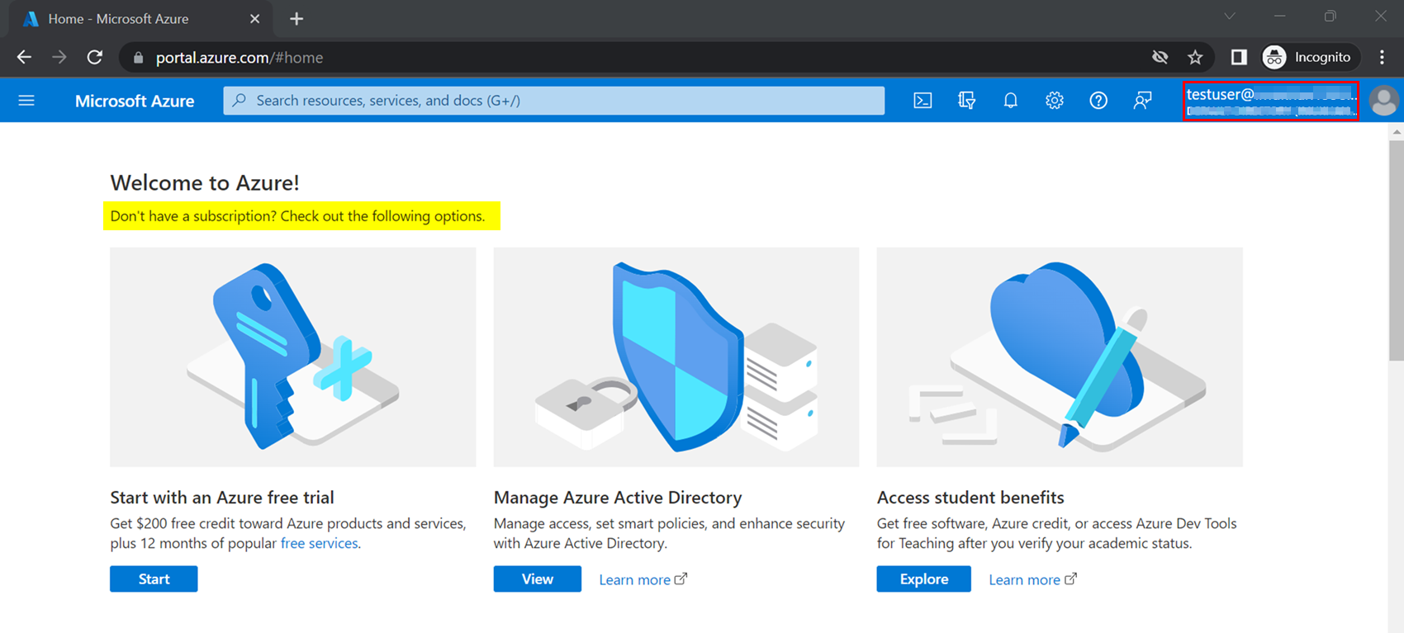
Task: Reload the Azure portal page
Action: (95, 57)
